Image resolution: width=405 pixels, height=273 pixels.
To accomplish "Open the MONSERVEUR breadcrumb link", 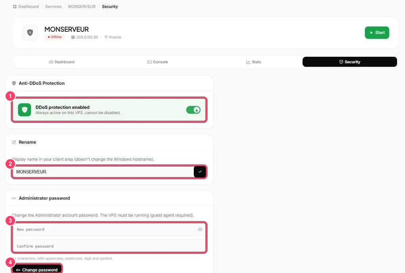I will click(82, 6).
